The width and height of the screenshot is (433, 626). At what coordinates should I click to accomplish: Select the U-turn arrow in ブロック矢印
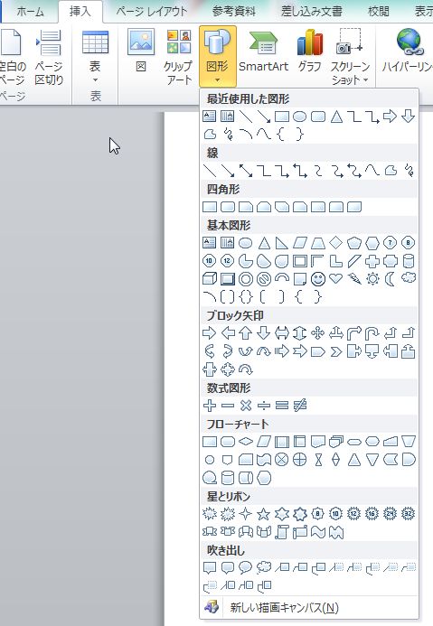pyautogui.click(x=372, y=333)
